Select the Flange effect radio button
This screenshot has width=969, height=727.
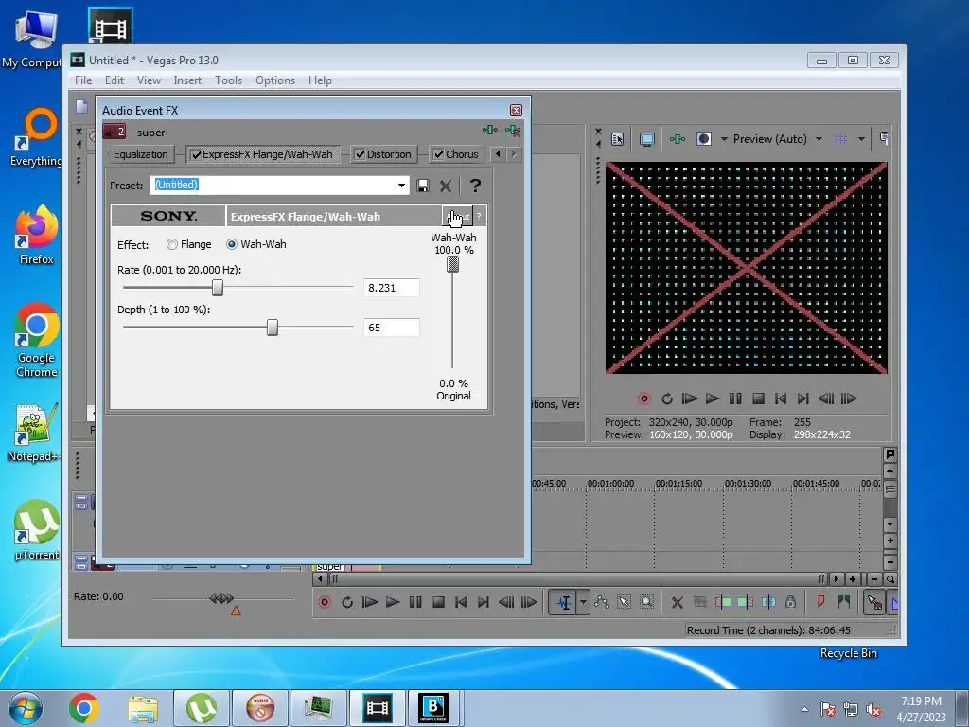172,245
